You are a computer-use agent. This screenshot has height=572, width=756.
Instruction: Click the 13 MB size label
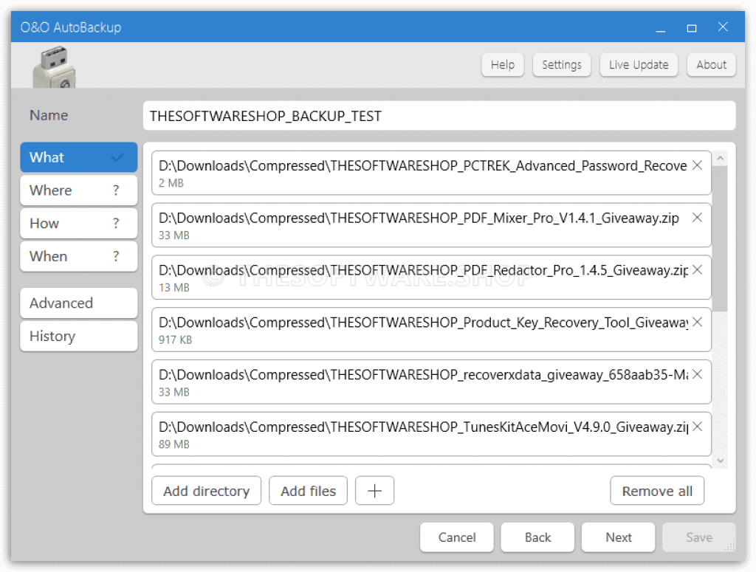[x=173, y=288]
